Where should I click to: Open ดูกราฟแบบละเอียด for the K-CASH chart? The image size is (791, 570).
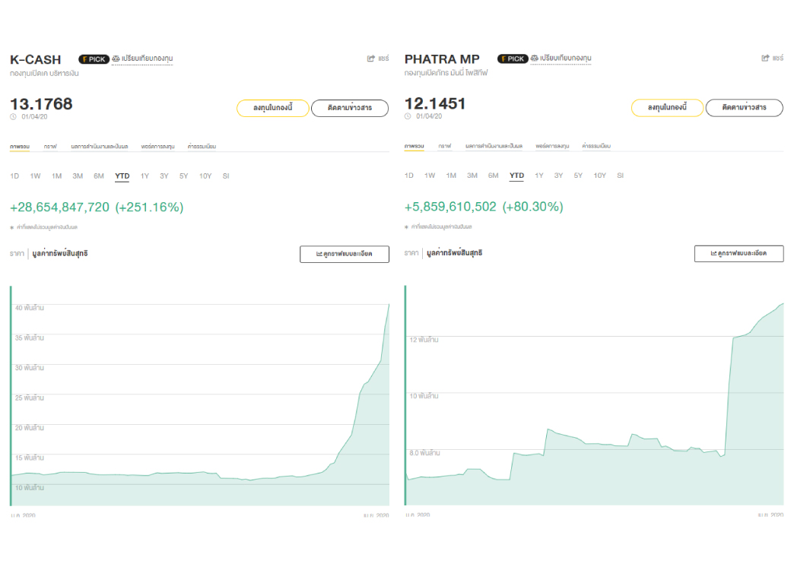344,254
